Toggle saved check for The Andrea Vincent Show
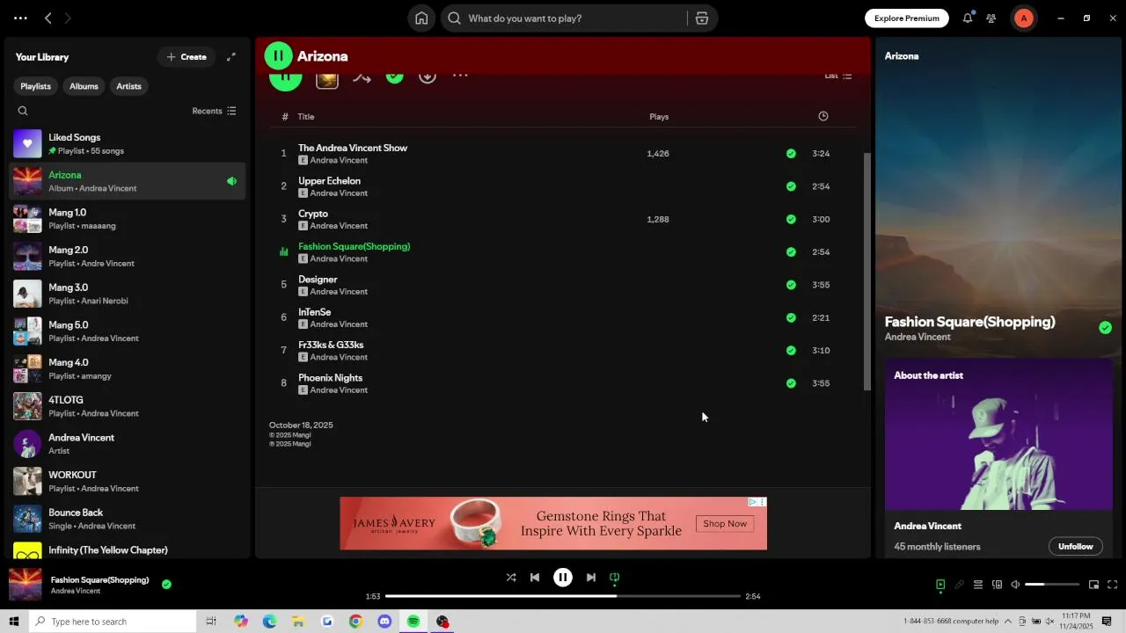Image resolution: width=1126 pixels, height=633 pixels. tap(791, 154)
